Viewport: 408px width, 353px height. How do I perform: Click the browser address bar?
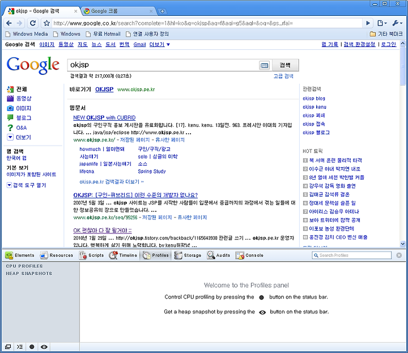[x=207, y=23]
